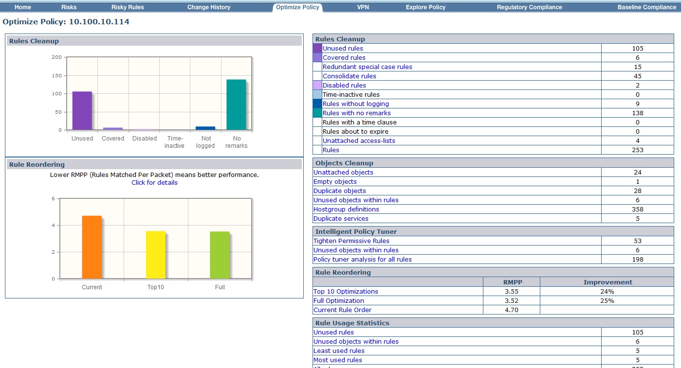
Task: Open Redundant special case rules link
Action: 367,67
